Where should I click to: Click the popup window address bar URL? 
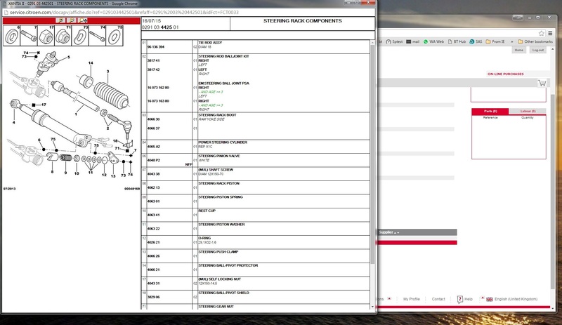124,12
